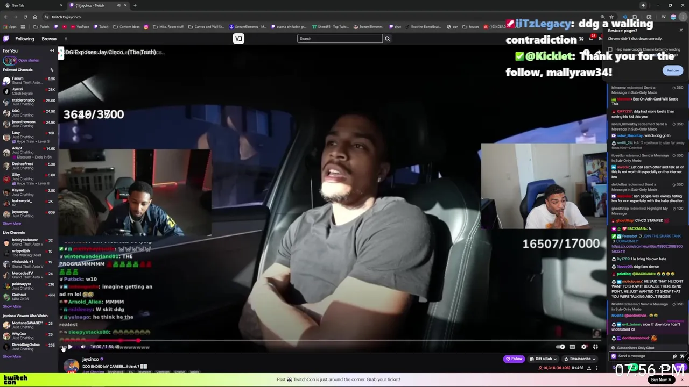Mute the audio on the Twitch tab
The image size is (689, 387).
coord(118,5)
